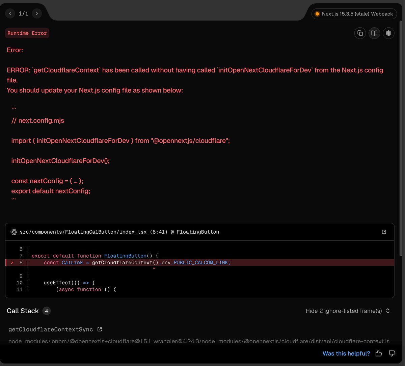The height and width of the screenshot is (366, 405).
Task: Click 'Was this helpful?' text
Action: [x=346, y=354]
